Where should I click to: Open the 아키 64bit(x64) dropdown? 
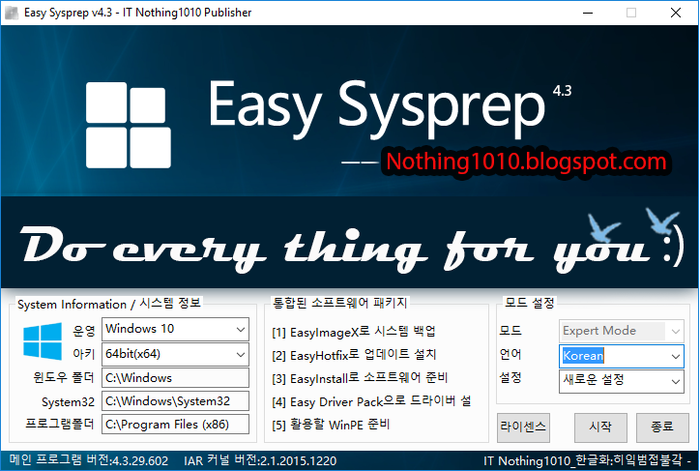[x=175, y=355]
